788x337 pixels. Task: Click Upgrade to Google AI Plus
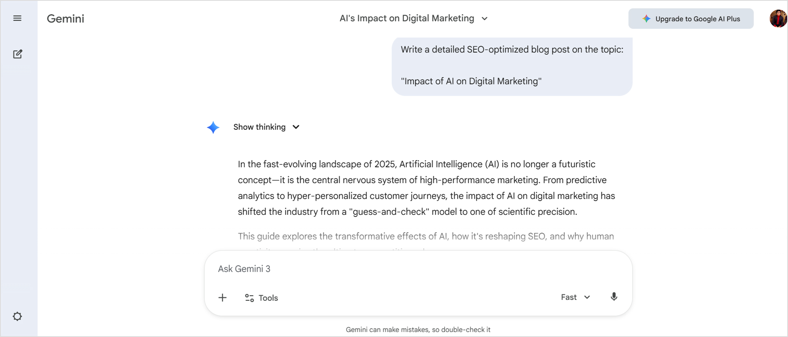[x=691, y=19]
